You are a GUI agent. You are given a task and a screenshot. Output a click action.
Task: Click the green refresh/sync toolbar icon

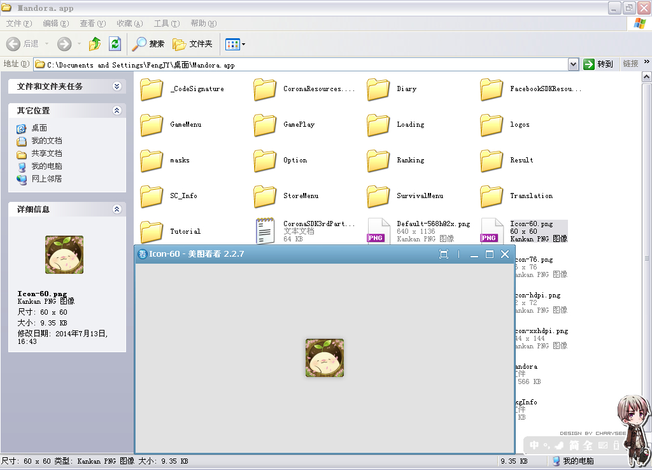tap(115, 44)
